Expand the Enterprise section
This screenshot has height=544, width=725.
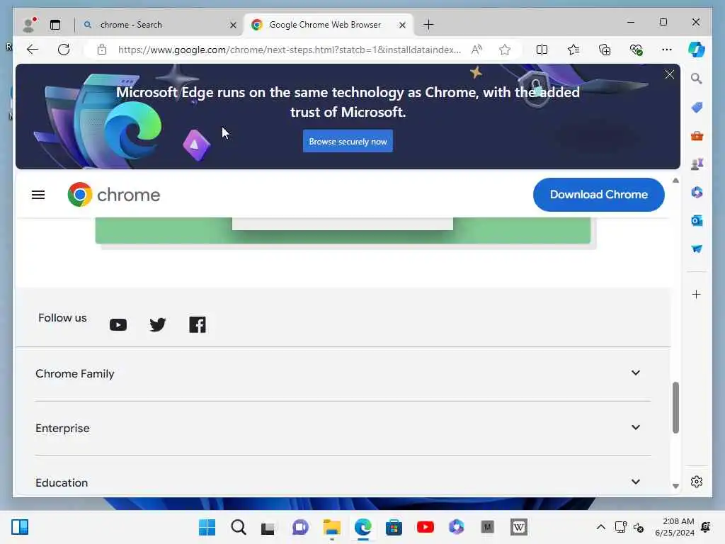point(343,429)
